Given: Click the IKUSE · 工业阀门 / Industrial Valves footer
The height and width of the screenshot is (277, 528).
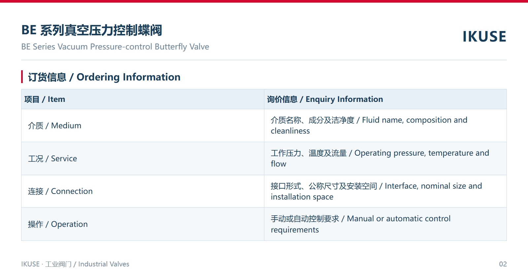Looking at the screenshot, I should pos(75,264).
